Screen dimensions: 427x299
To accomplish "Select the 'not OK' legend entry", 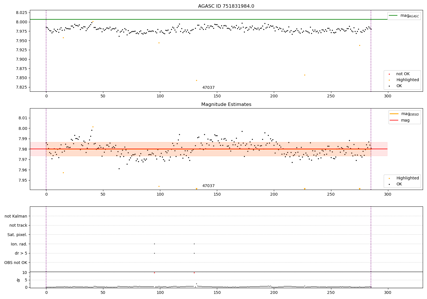I will coord(403,74).
